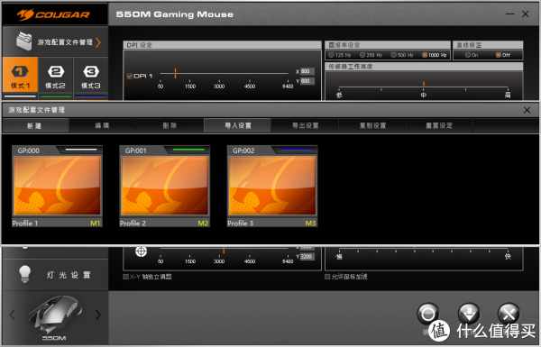Turn angle snapping Off
This screenshot has height=347, width=541.
tap(499, 55)
